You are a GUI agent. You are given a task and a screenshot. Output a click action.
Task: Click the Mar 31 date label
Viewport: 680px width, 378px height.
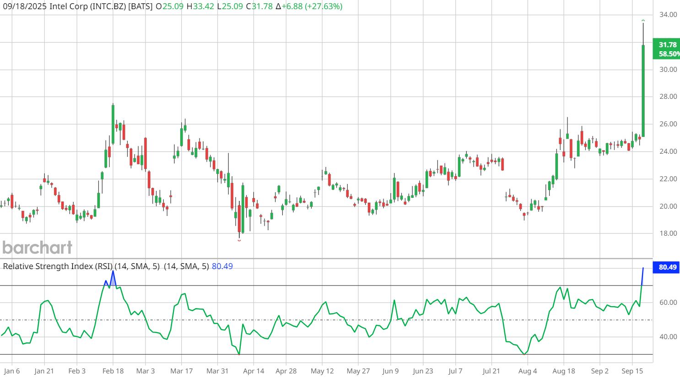coord(217,371)
